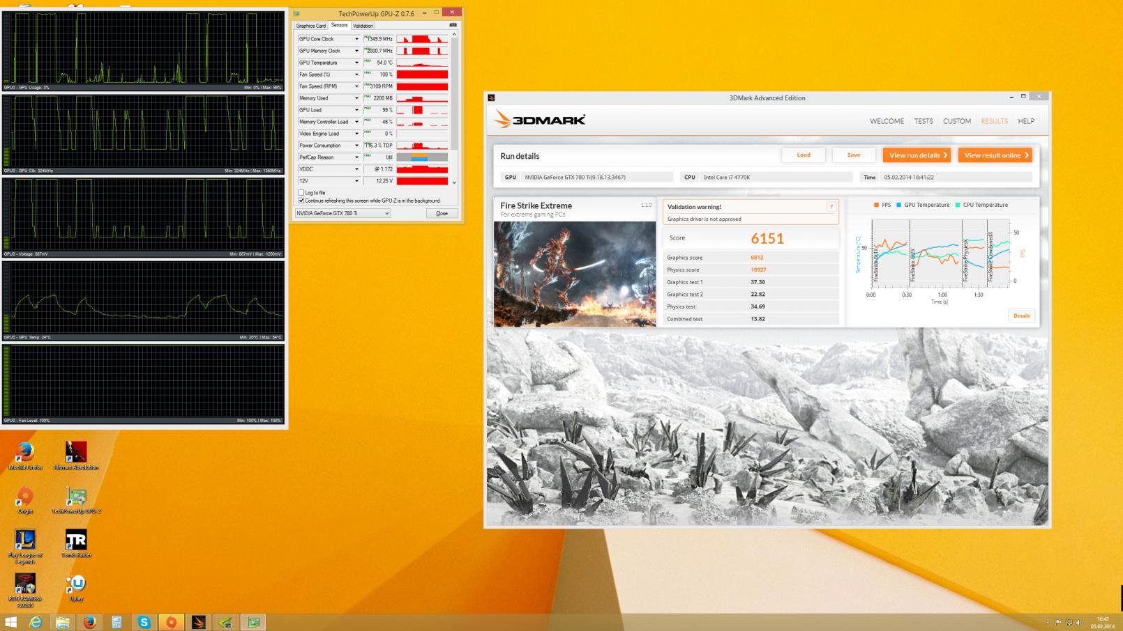The height and width of the screenshot is (631, 1123).
Task: Open the TechPowerUp GPU-Z desktop shortcut
Action: [x=75, y=500]
